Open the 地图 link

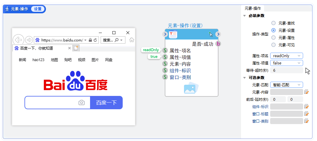click(x=54, y=60)
